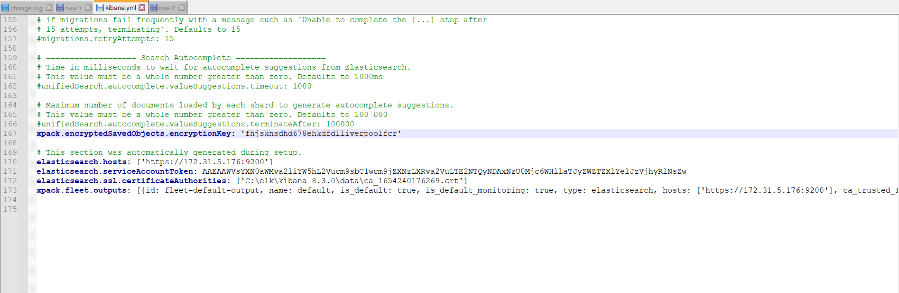Close the kibana.yml tab using its red X

point(142,8)
